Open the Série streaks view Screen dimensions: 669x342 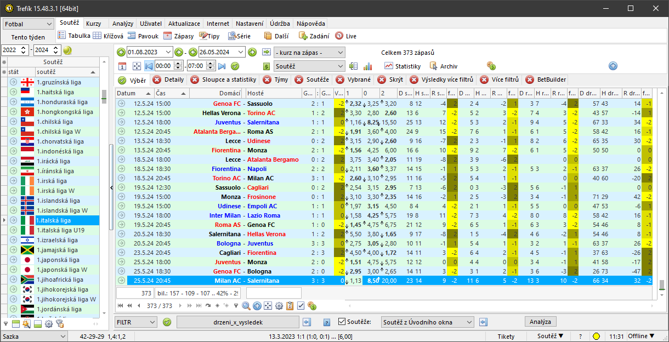click(239, 36)
